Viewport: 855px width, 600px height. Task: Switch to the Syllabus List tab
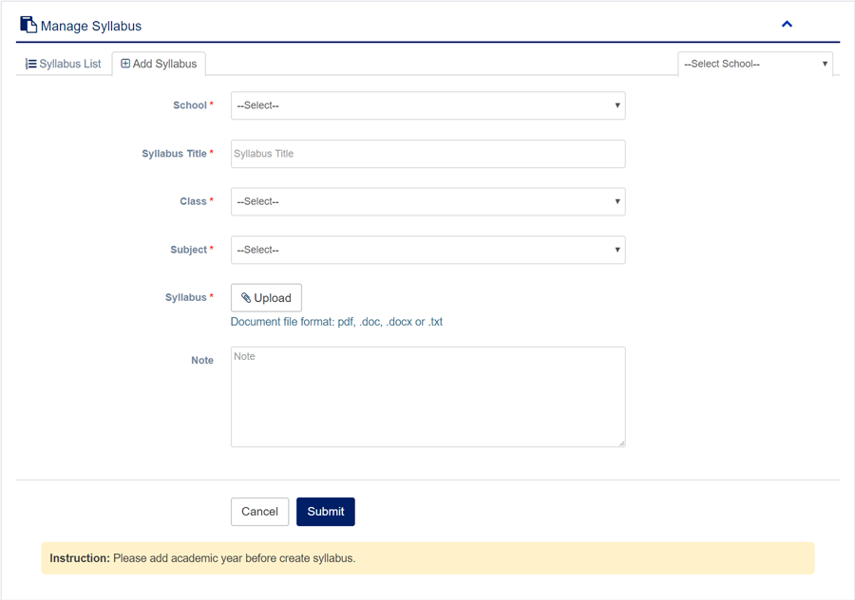click(x=64, y=64)
